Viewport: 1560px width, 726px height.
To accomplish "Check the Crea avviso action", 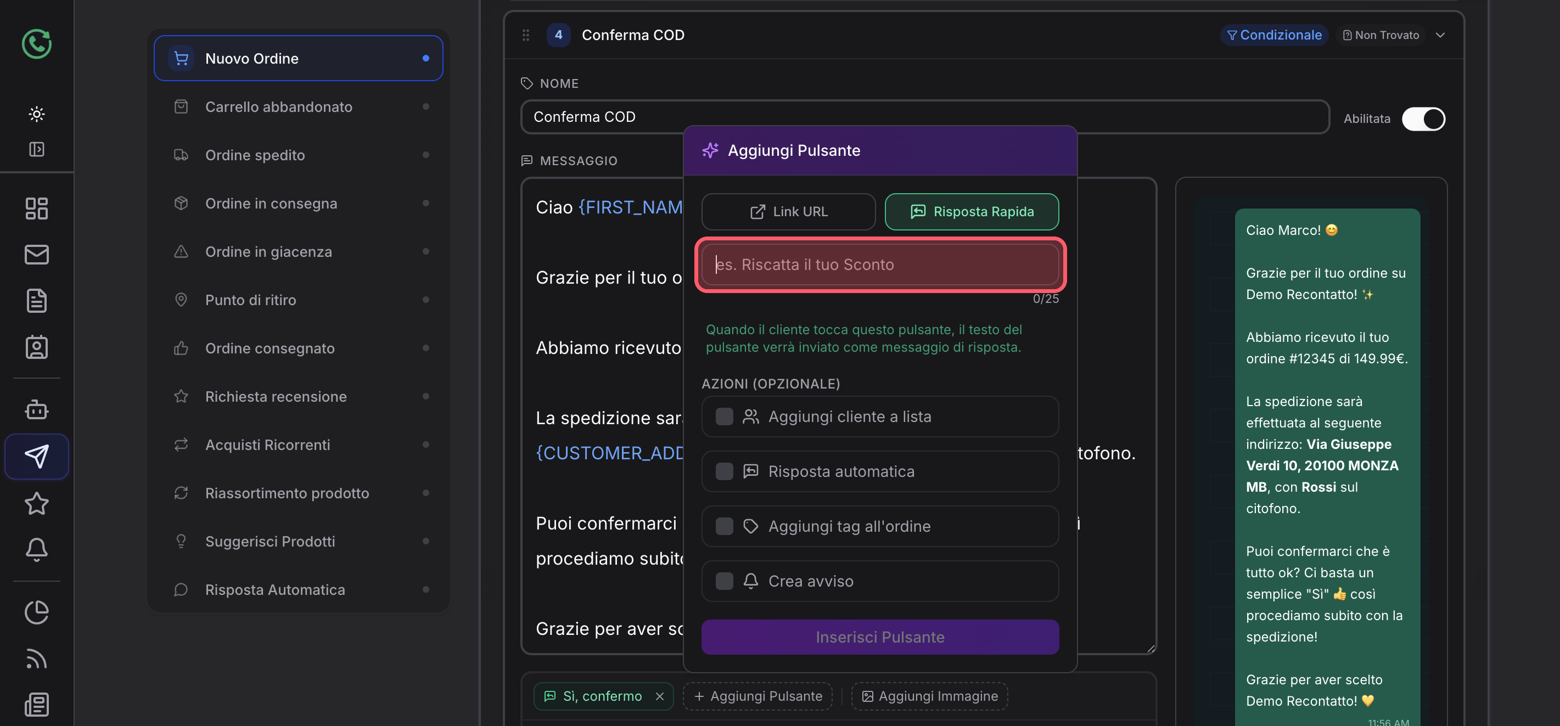I will 725,581.
